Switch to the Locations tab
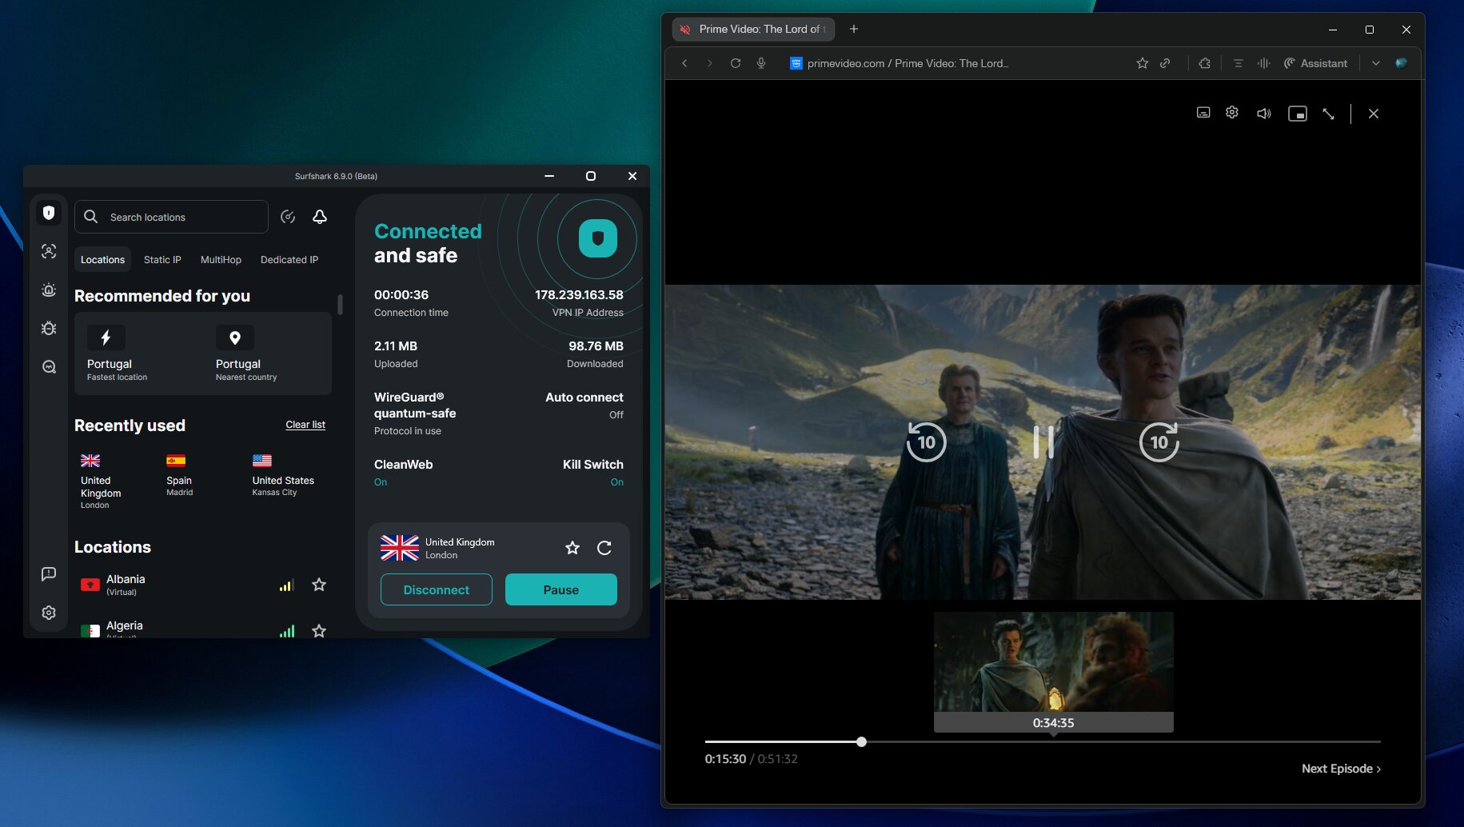Screen dimensions: 1464x827 pos(102,259)
